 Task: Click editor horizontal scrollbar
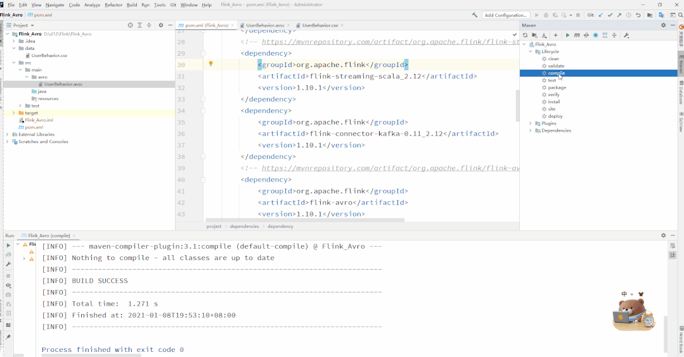(x=305, y=220)
